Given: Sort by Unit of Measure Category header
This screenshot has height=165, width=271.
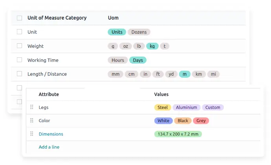Looking at the screenshot, I should coord(57,18).
